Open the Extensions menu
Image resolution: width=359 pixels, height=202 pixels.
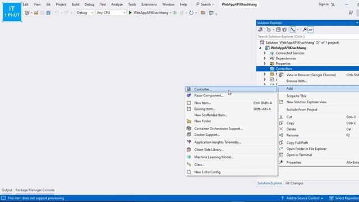149,4
